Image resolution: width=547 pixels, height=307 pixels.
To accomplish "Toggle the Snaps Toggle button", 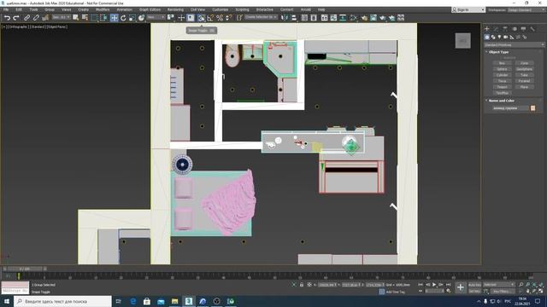I will [202, 18].
